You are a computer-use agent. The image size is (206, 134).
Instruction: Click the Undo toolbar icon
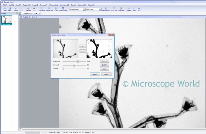point(16,9)
